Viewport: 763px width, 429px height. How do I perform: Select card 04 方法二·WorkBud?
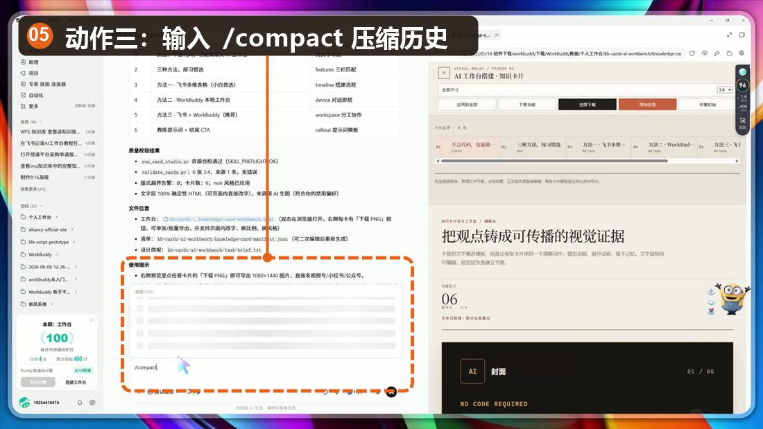click(x=664, y=147)
